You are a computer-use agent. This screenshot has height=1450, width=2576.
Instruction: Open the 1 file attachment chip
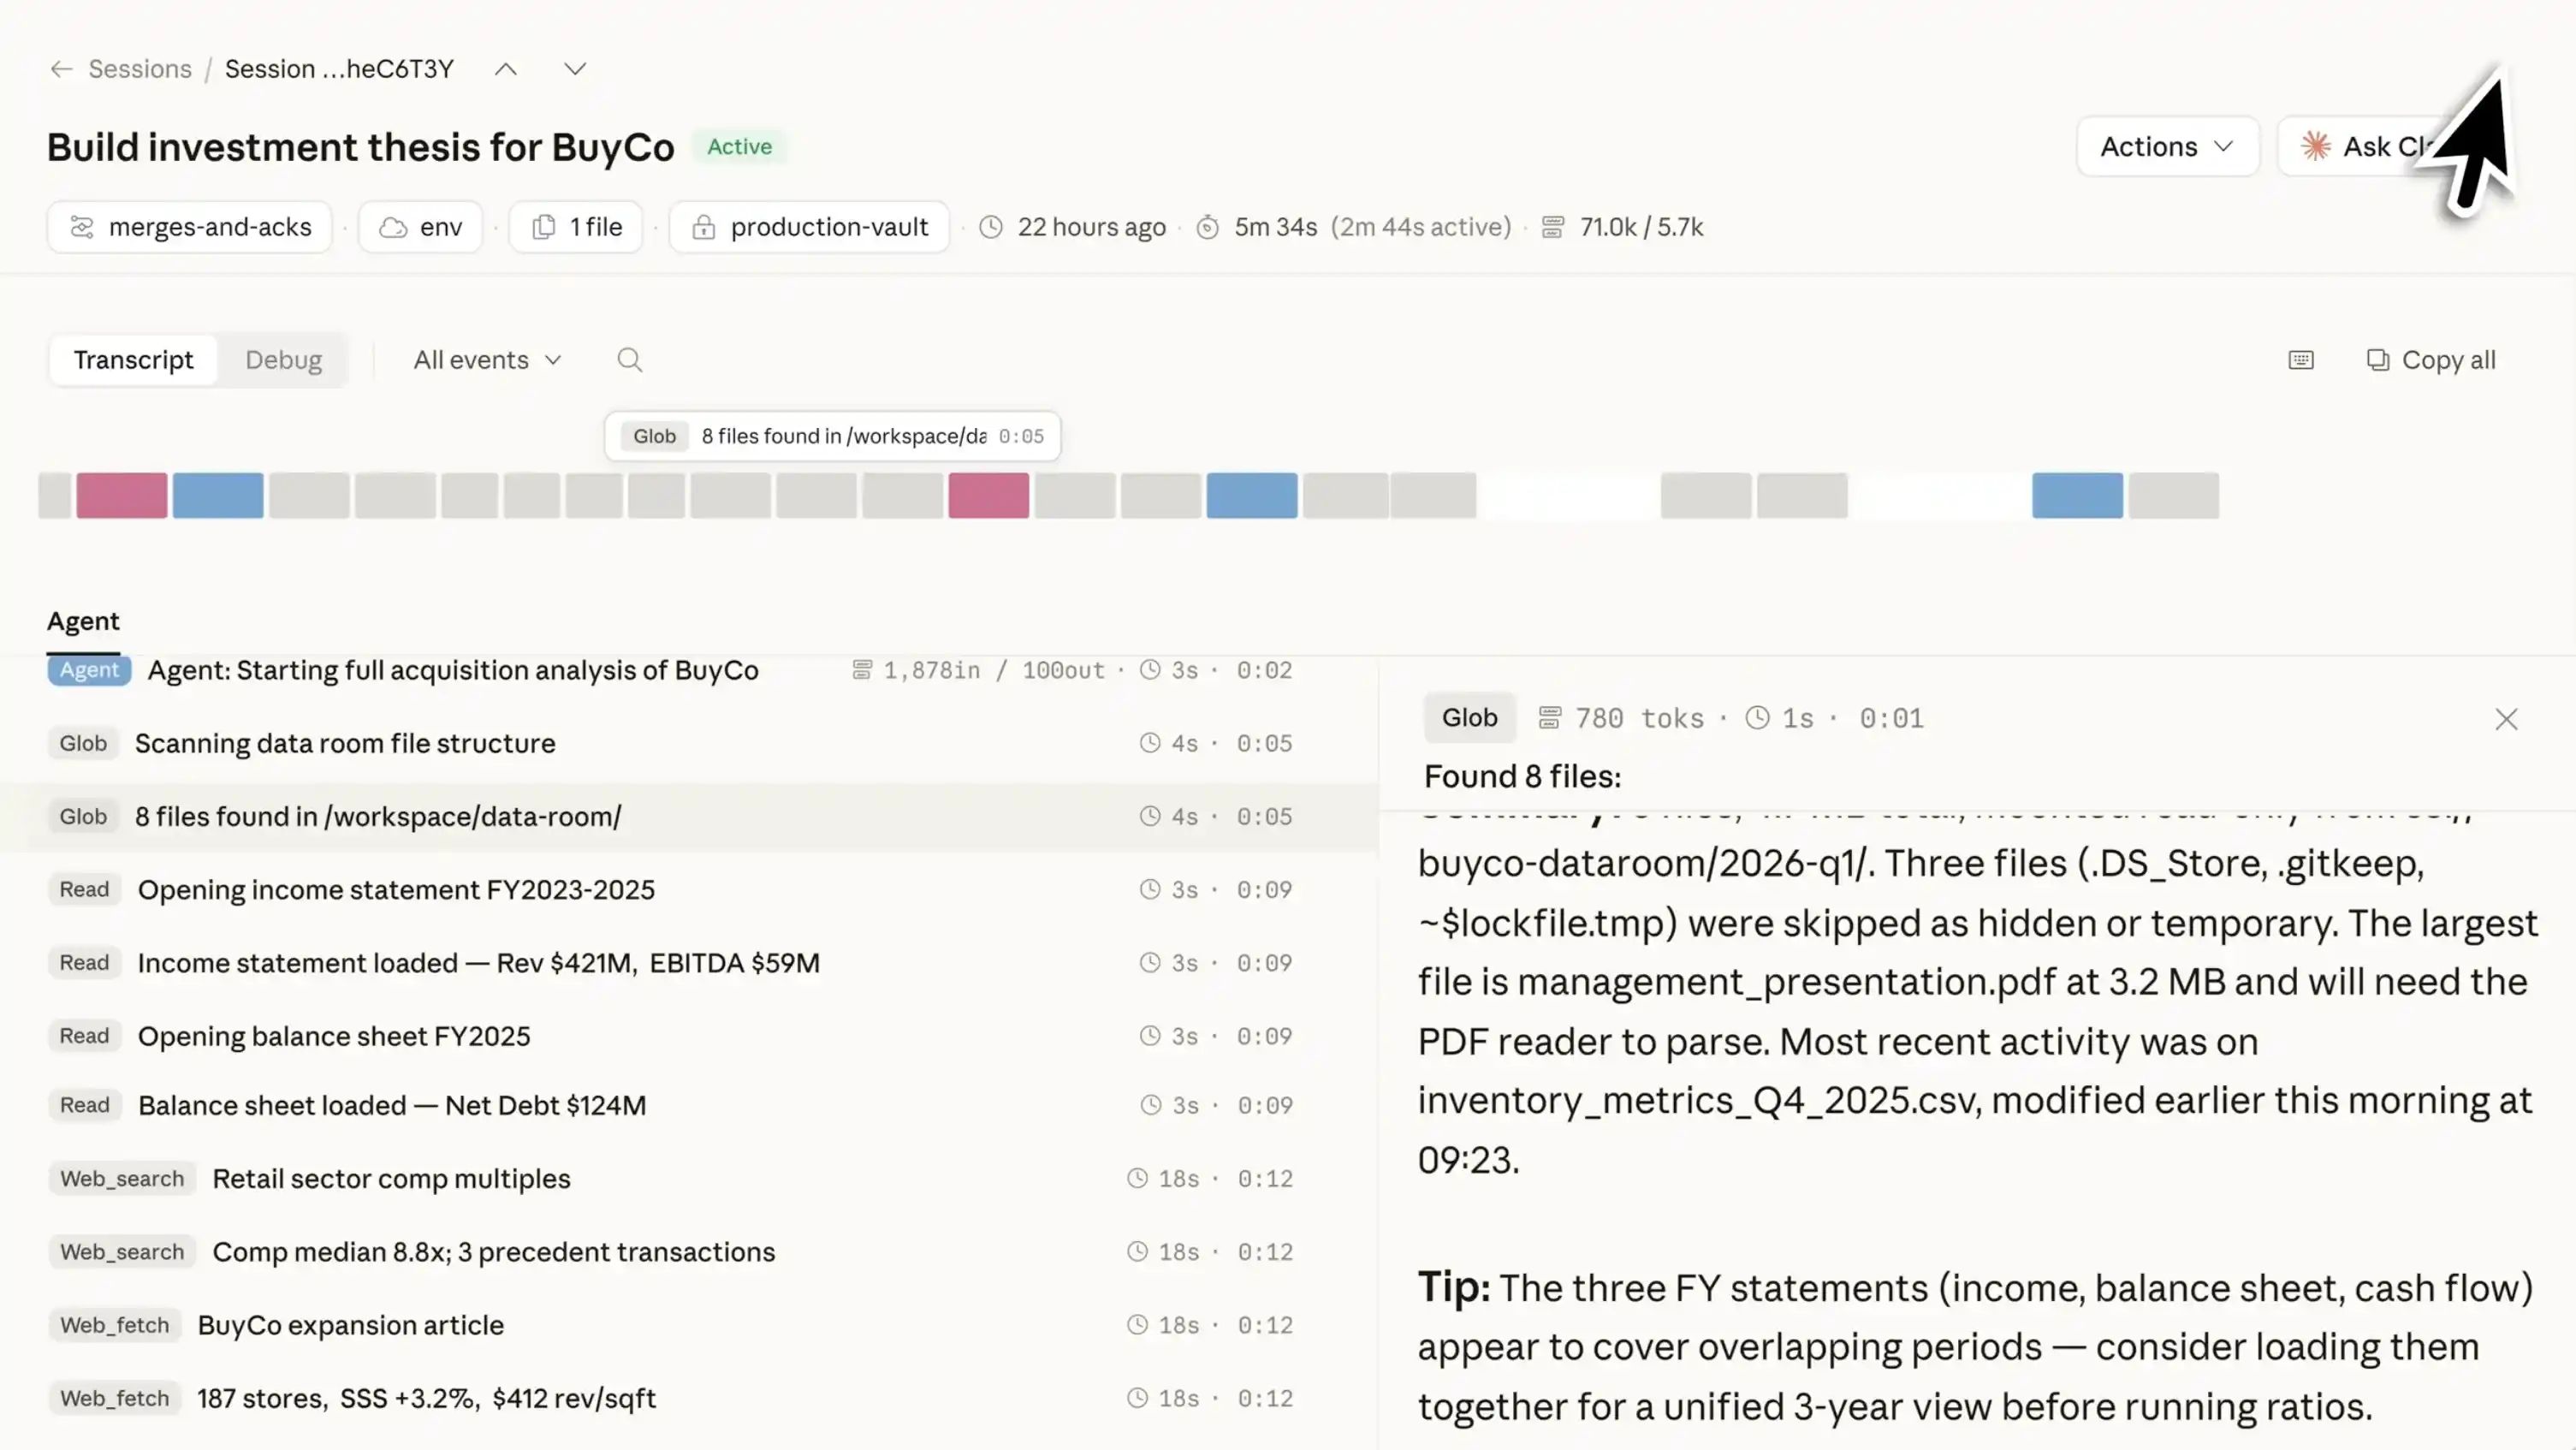pyautogui.click(x=576, y=227)
